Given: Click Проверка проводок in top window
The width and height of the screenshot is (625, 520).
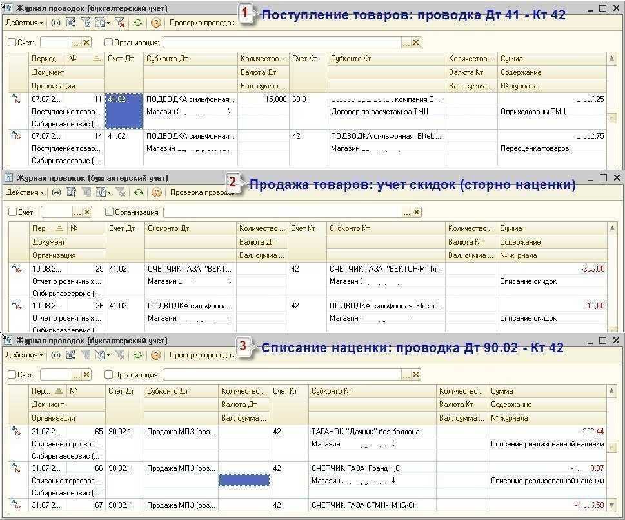Looking at the screenshot, I should 202,23.
